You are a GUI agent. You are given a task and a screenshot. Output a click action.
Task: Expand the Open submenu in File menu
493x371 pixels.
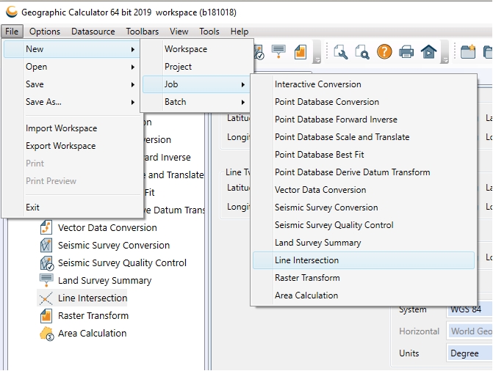pyautogui.click(x=133, y=67)
